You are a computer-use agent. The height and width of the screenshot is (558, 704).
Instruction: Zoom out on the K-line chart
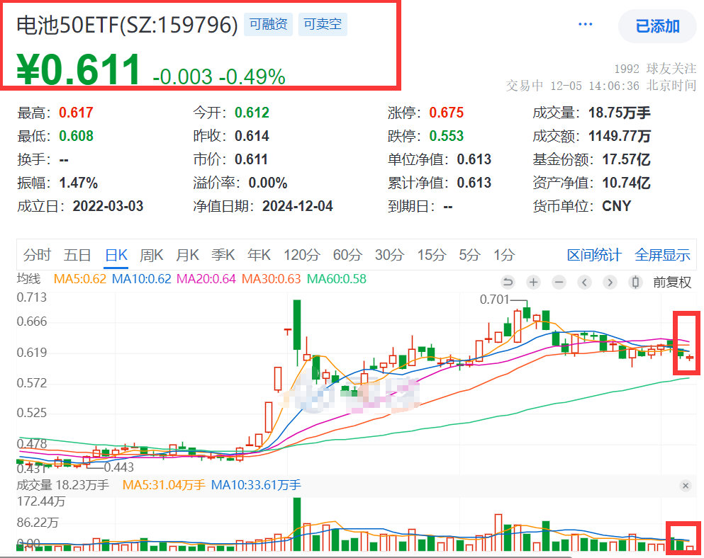point(558,282)
